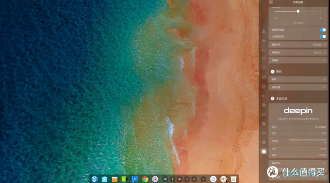Open Keyboard and Language in the sidebar

(264, 133)
